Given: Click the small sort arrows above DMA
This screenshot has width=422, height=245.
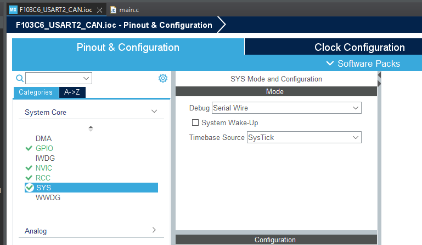Looking at the screenshot, I should (x=91, y=129).
